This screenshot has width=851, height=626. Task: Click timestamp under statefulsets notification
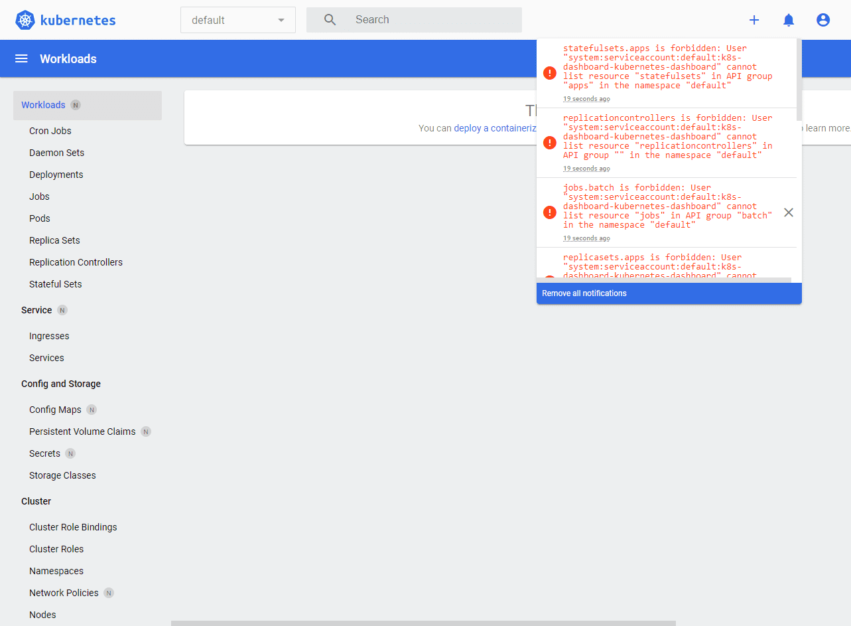586,99
